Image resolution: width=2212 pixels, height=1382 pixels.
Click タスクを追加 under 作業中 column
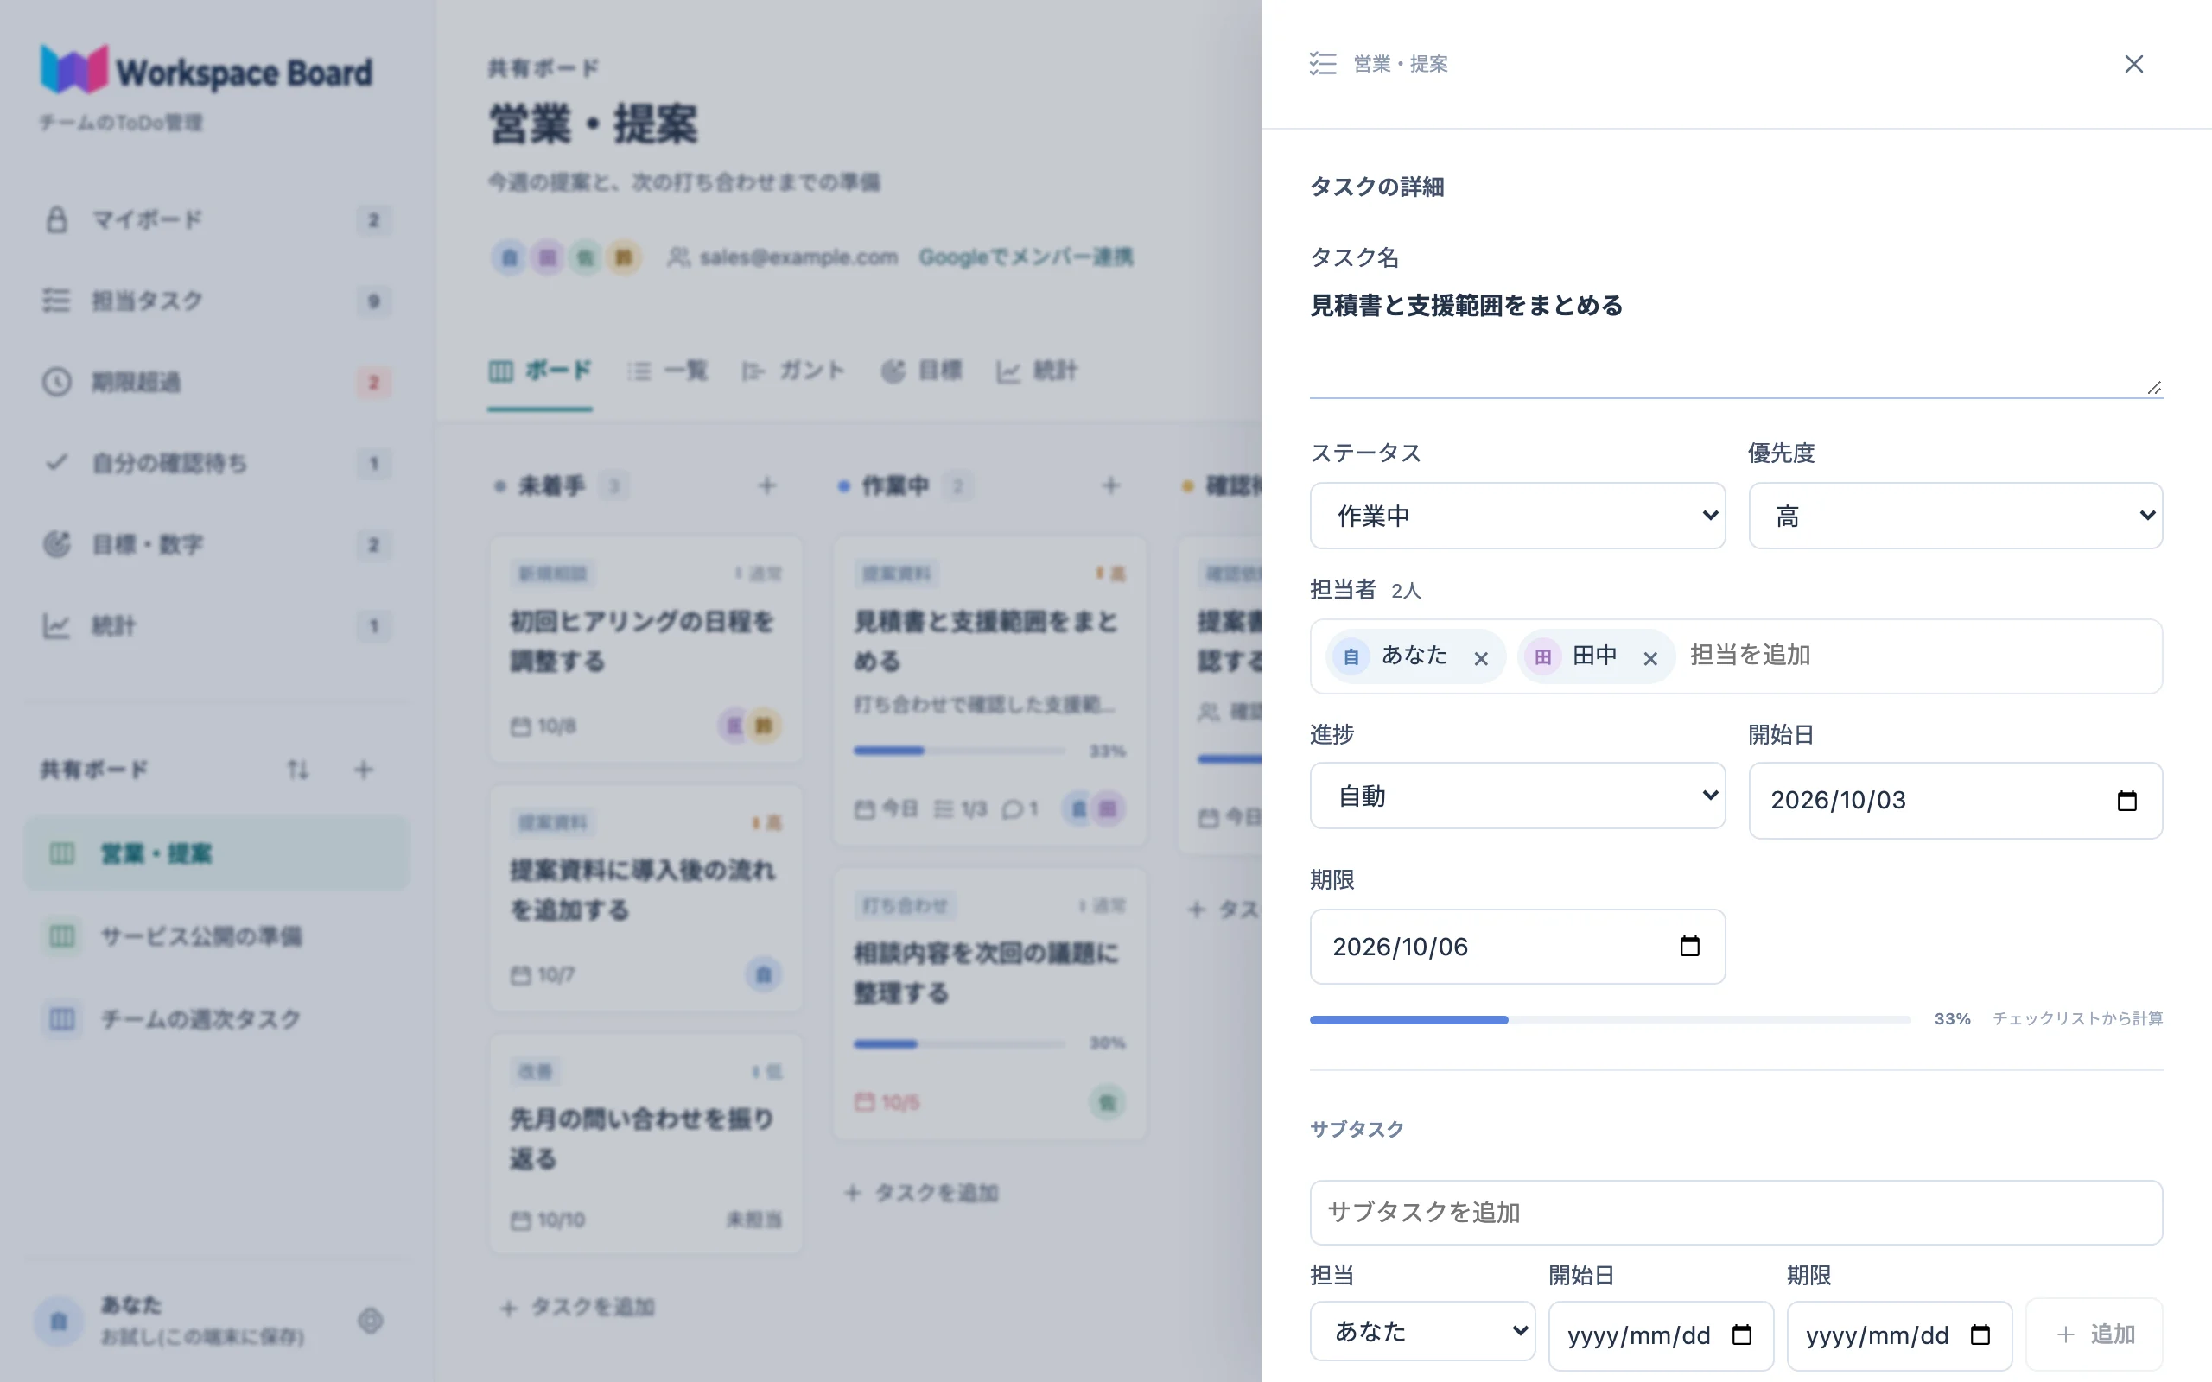pos(921,1193)
